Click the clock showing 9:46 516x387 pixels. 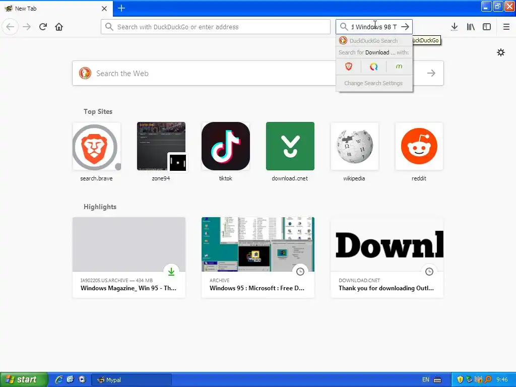(502, 380)
